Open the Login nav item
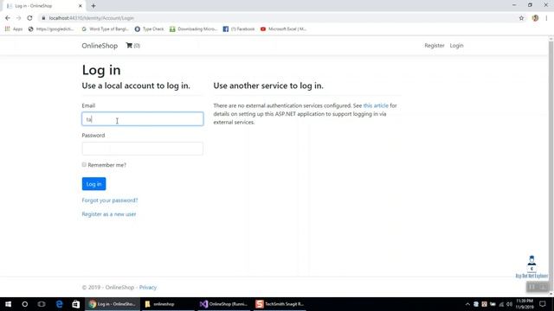Viewport: 554px width, 311px height. (456, 46)
